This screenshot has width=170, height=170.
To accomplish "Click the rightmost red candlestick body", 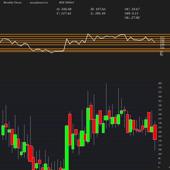I will pyautogui.click(x=155, y=132).
